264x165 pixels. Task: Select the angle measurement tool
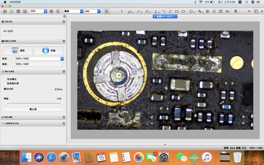[x=130, y=11]
